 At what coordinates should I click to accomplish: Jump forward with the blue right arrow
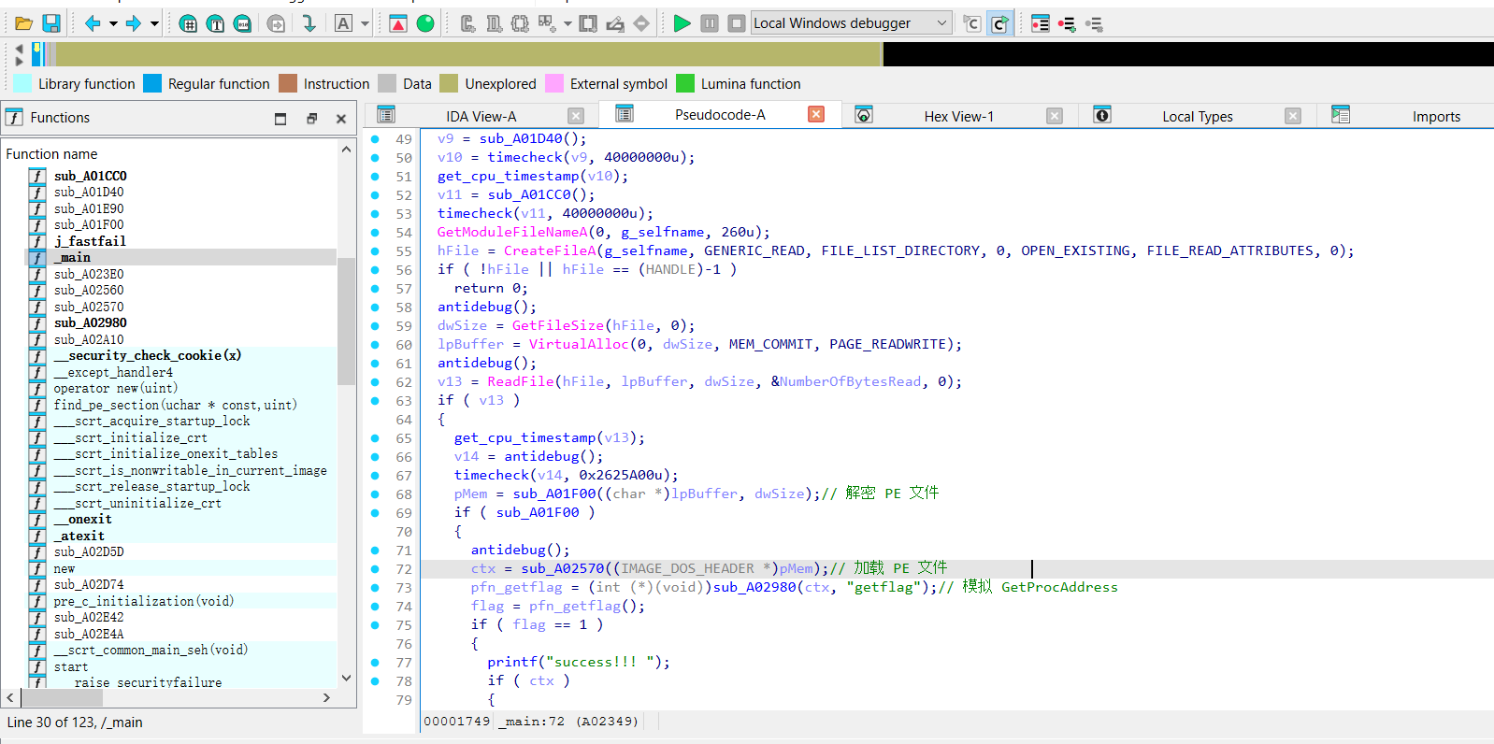tap(134, 23)
